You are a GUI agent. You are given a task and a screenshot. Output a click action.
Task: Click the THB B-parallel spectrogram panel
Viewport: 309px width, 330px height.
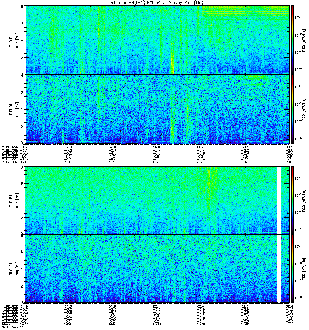(x=157, y=109)
